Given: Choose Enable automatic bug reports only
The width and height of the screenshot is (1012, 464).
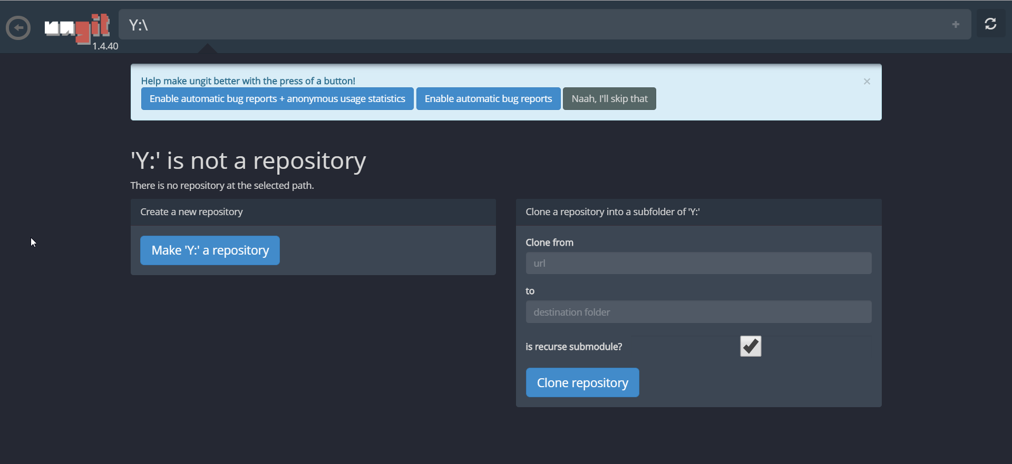Looking at the screenshot, I should (x=488, y=99).
